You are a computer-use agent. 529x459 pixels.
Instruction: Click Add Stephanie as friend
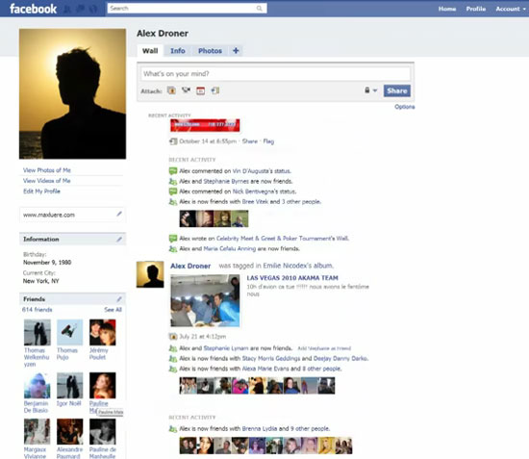[x=324, y=348]
